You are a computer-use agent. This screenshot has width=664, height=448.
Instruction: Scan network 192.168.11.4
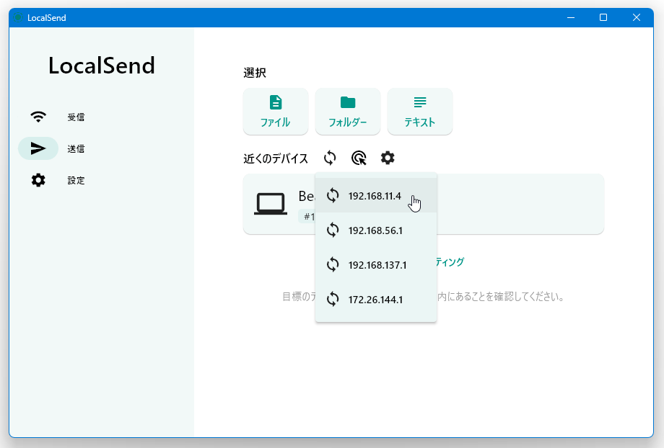pos(376,196)
